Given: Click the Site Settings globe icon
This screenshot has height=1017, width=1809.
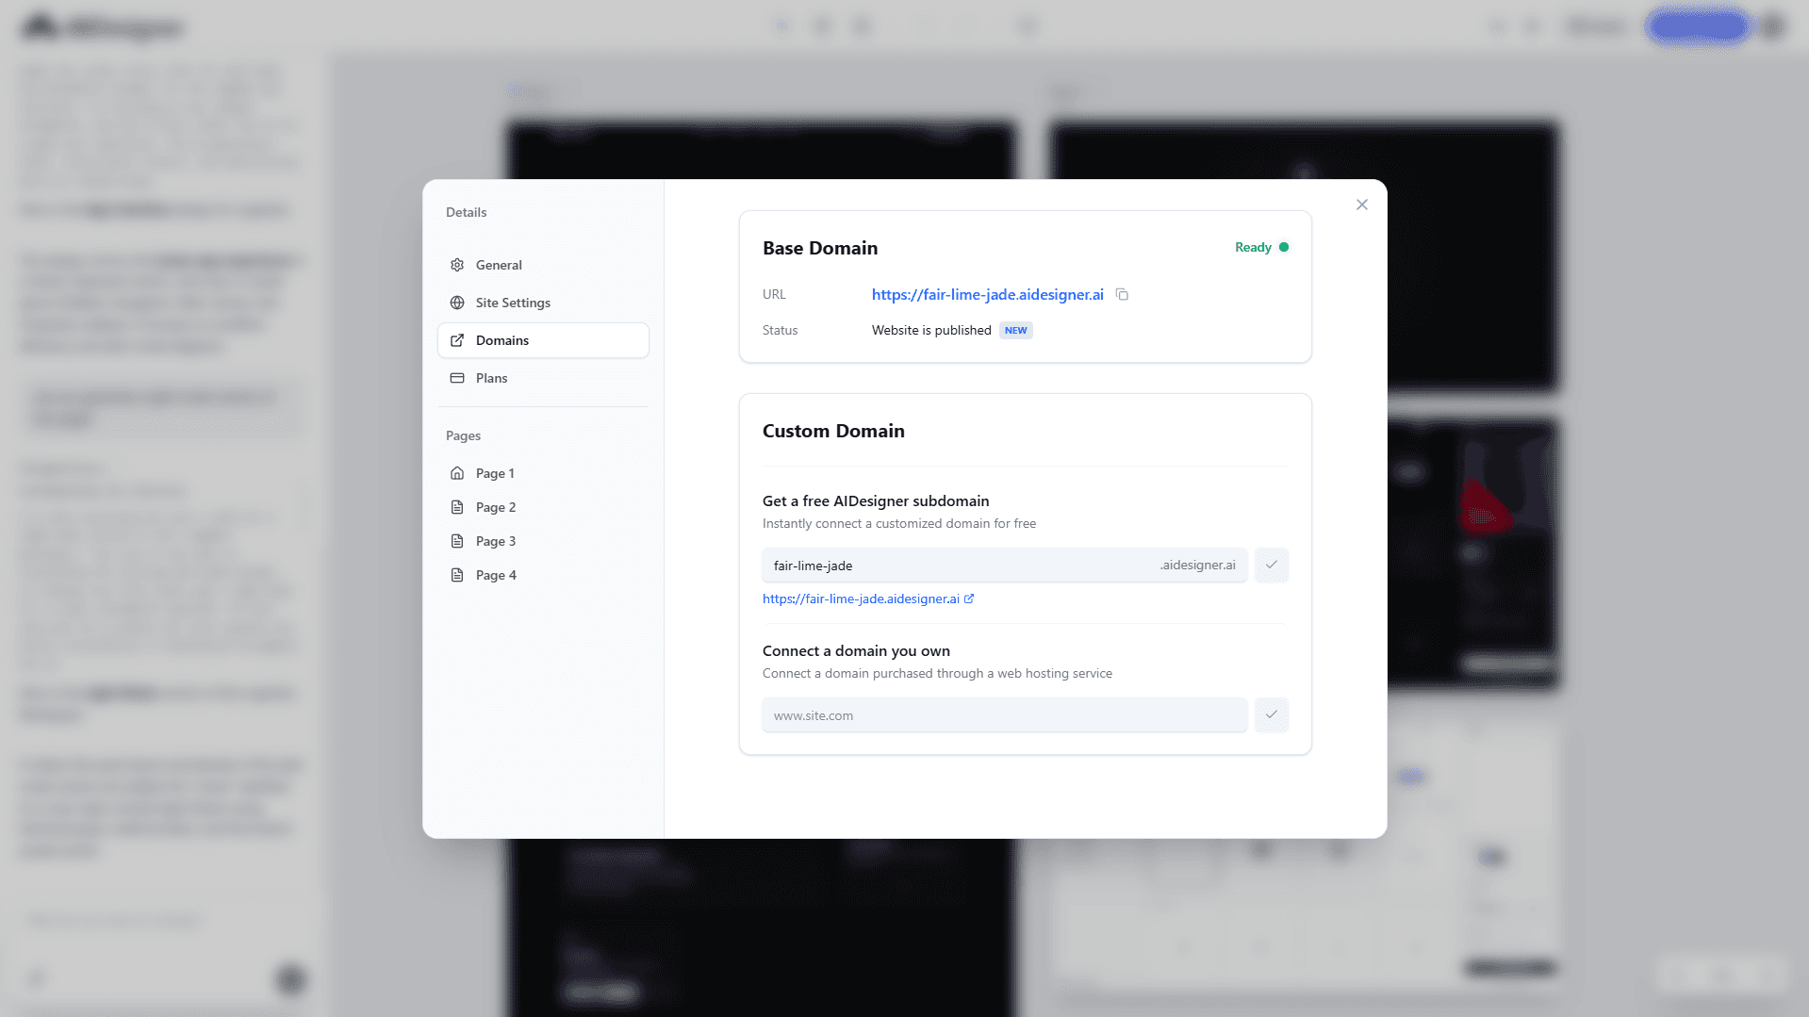Looking at the screenshot, I should coord(457,303).
